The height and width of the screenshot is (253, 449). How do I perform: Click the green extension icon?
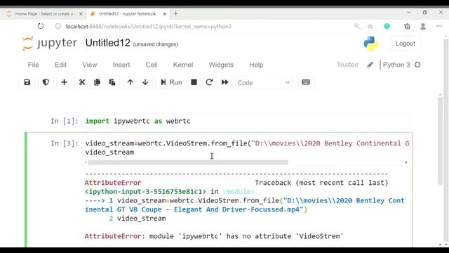pos(387,27)
